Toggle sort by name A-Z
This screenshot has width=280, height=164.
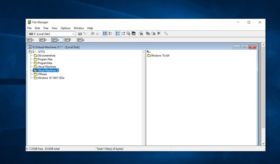click(117, 33)
